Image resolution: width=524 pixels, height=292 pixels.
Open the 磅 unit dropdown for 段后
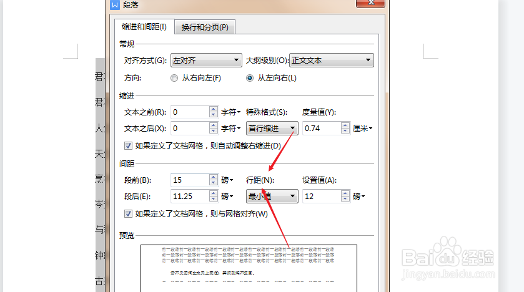tap(227, 196)
